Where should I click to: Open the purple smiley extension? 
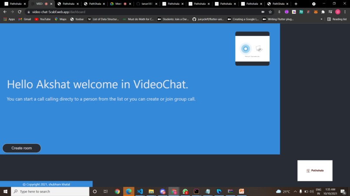(287, 12)
